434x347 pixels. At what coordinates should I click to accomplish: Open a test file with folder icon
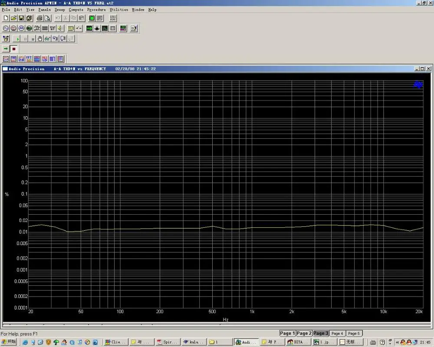pyautogui.click(x=13, y=18)
